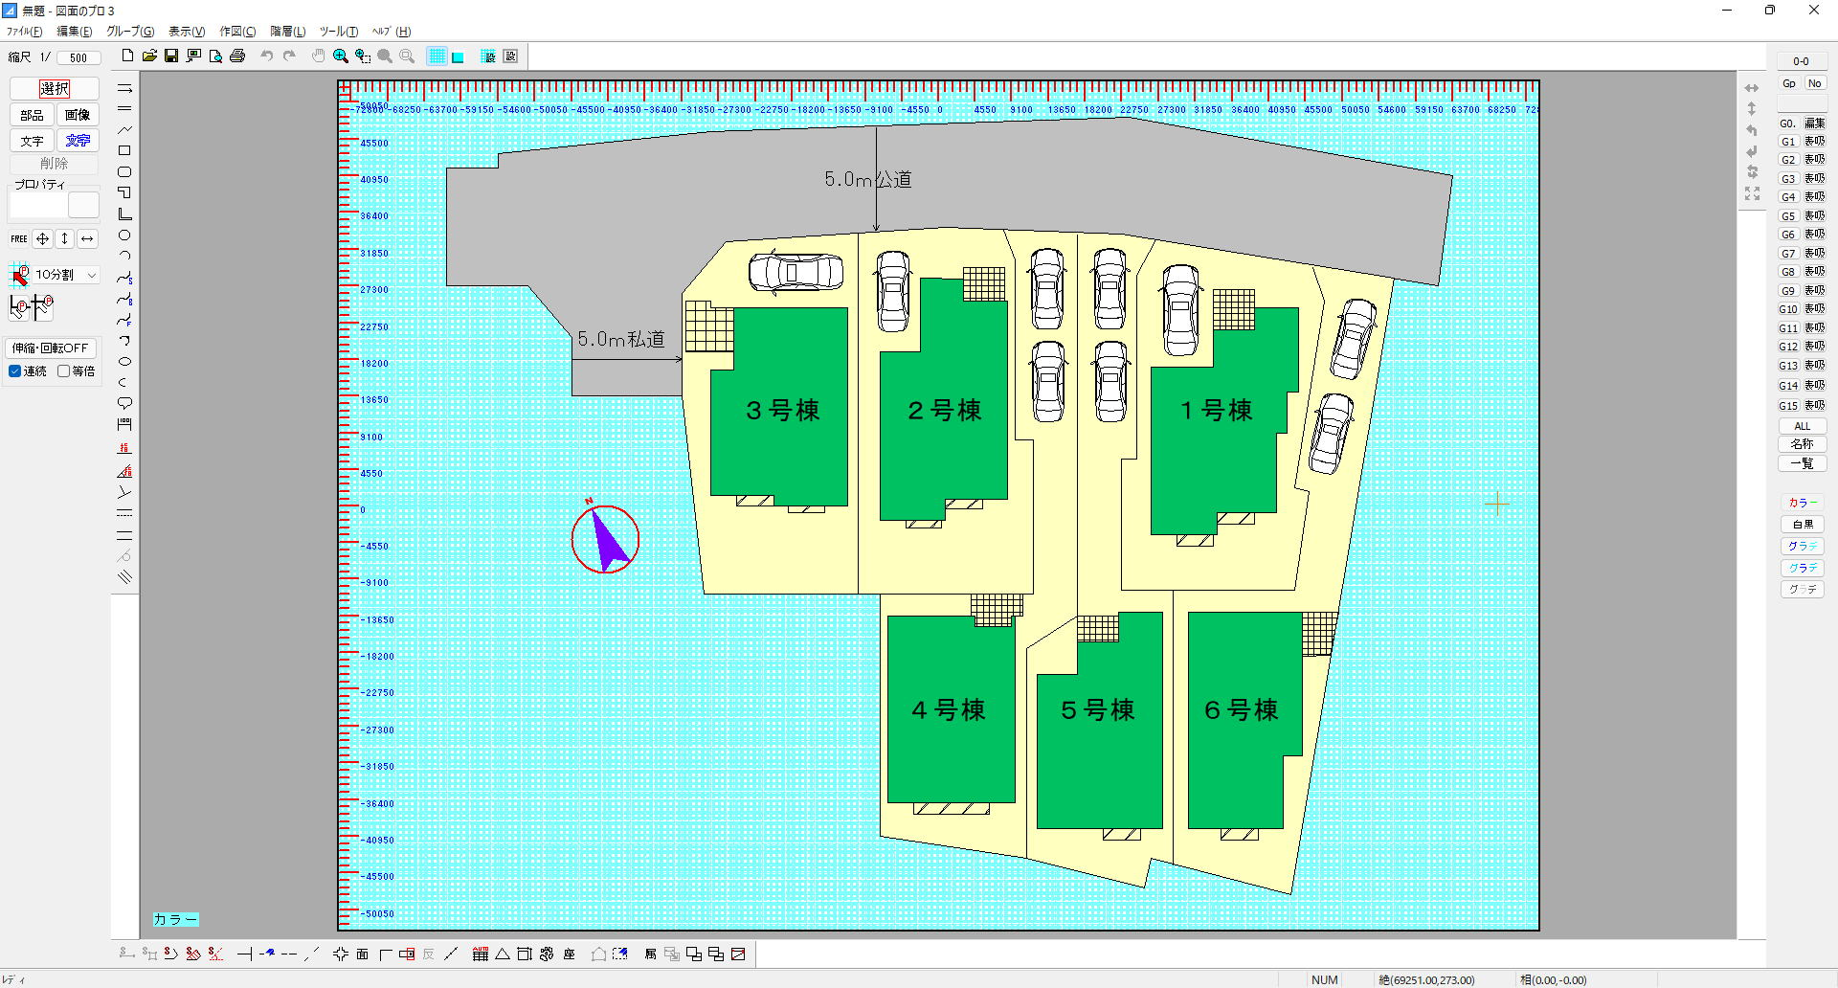Switch to 白黒 color mode
The width and height of the screenshot is (1838, 988).
[1802, 525]
